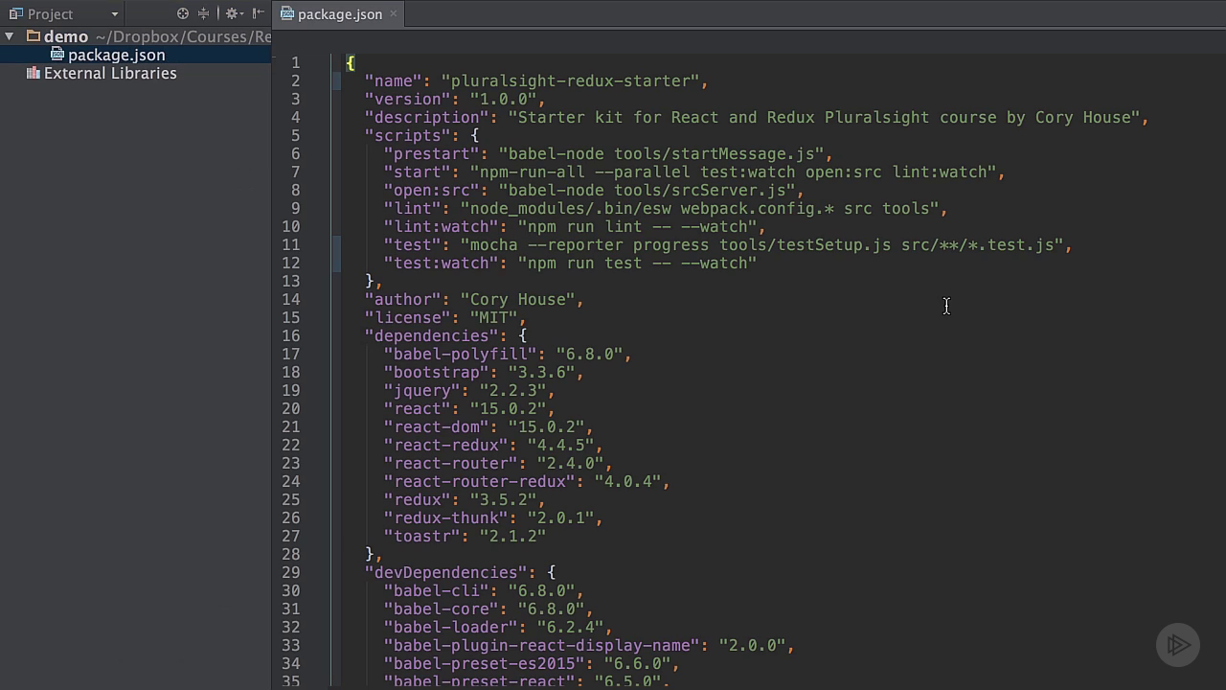Click the opening brace on line 1
This screenshot has width=1226, height=690.
tap(350, 62)
